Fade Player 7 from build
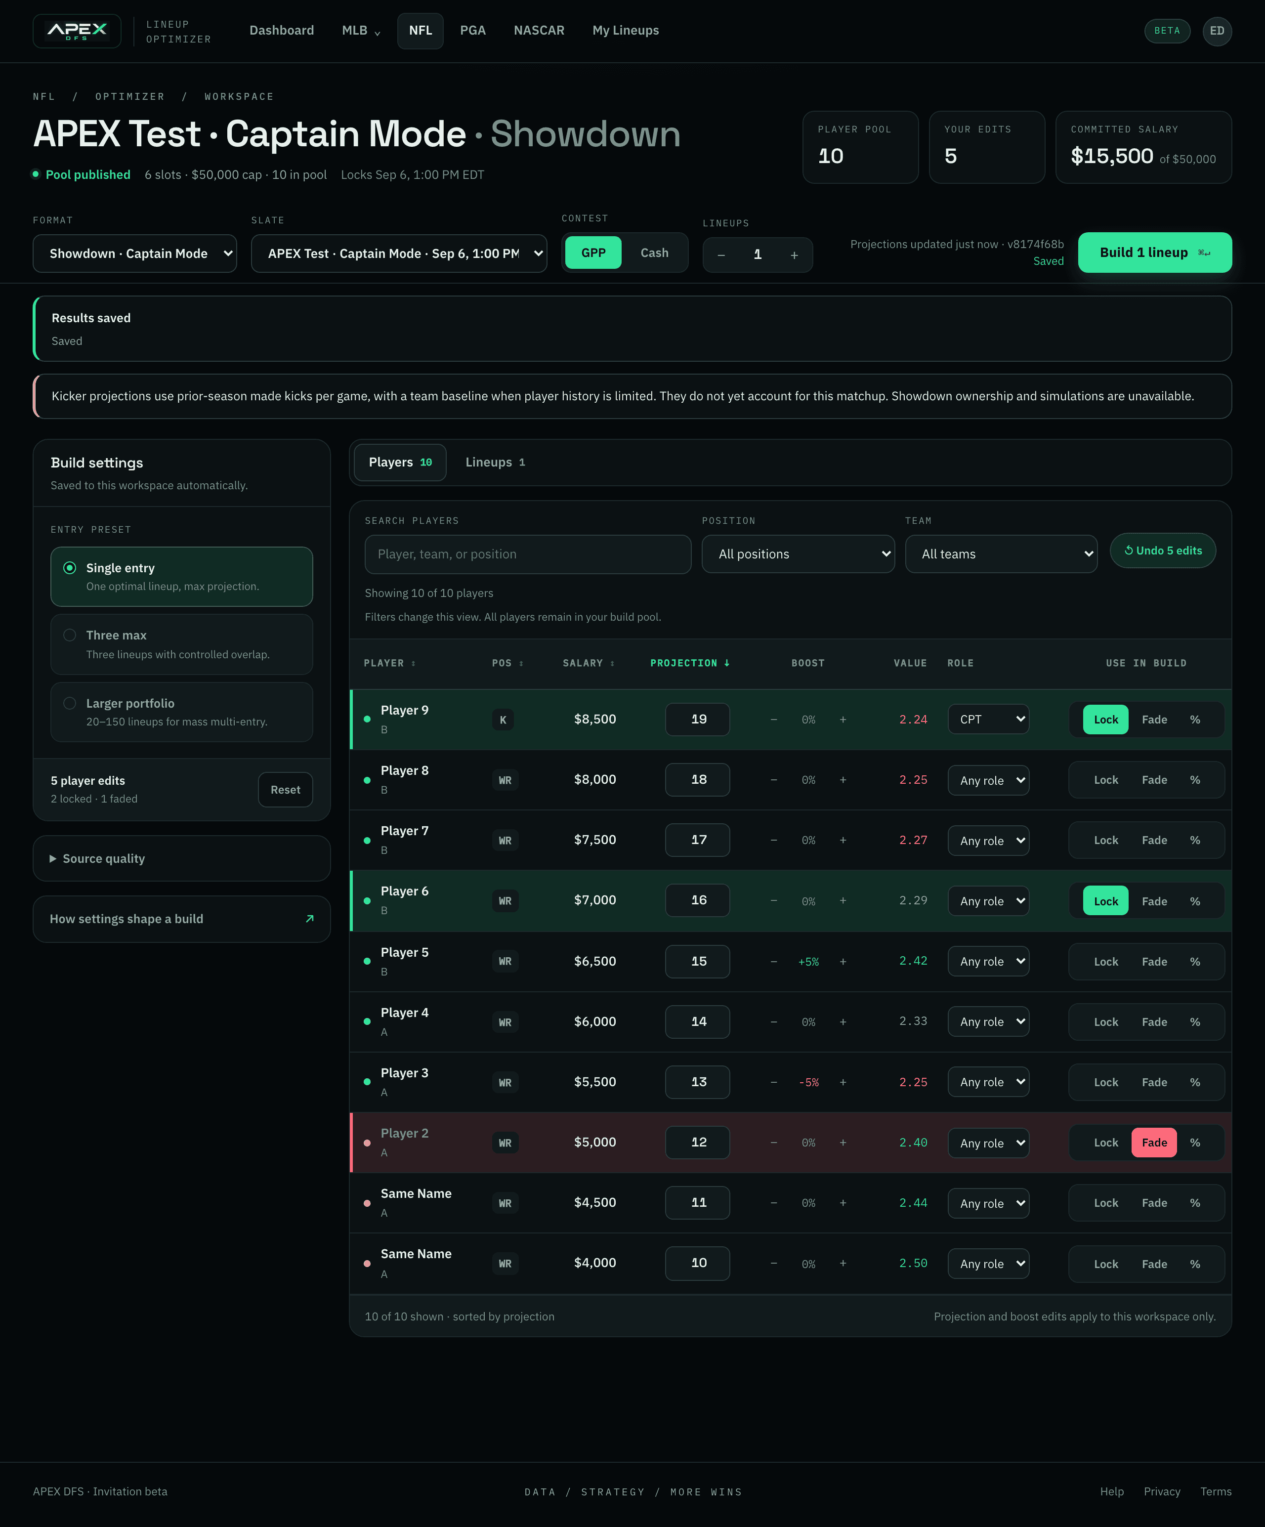The width and height of the screenshot is (1265, 1527). tap(1154, 840)
